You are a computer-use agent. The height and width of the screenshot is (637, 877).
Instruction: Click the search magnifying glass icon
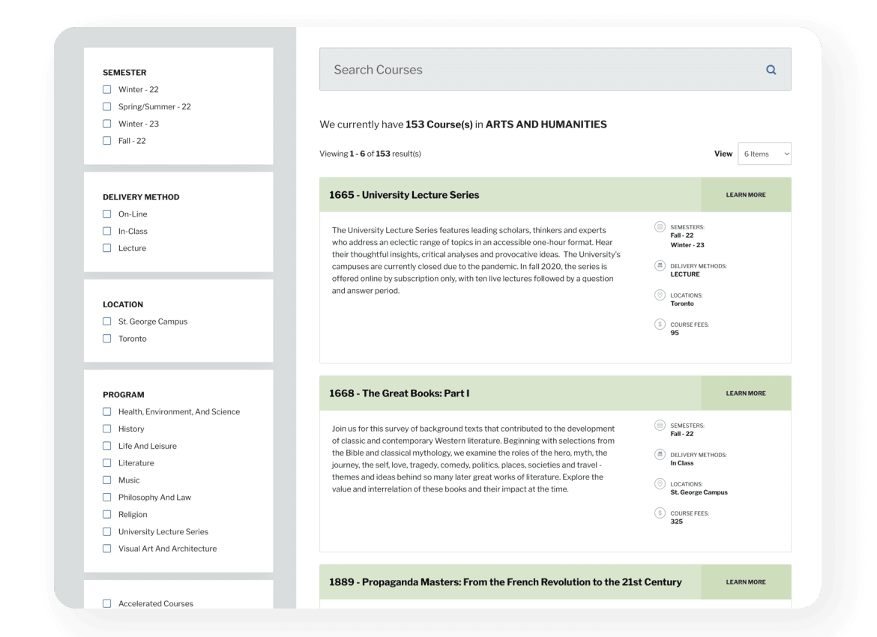(771, 69)
